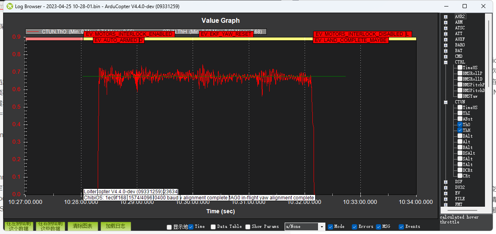The height and width of the screenshot is (234, 496).
Task: Expand the ATT tree node
Action: 446,34
